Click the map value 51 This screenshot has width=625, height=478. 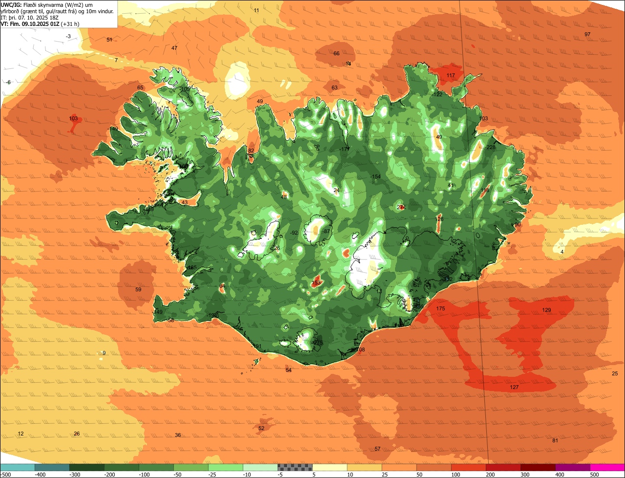109,40
